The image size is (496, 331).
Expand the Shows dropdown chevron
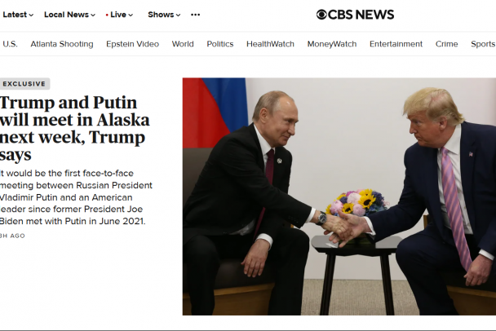(178, 15)
